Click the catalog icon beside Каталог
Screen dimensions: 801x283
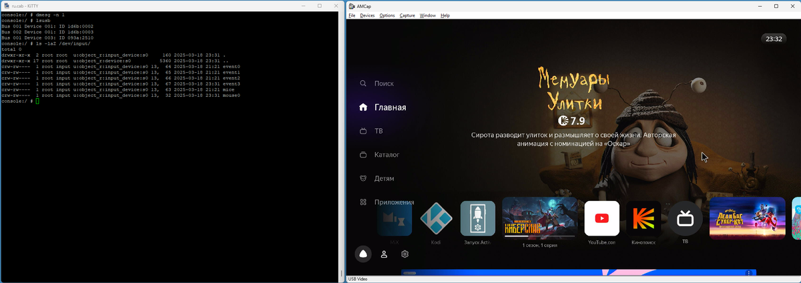[363, 155]
